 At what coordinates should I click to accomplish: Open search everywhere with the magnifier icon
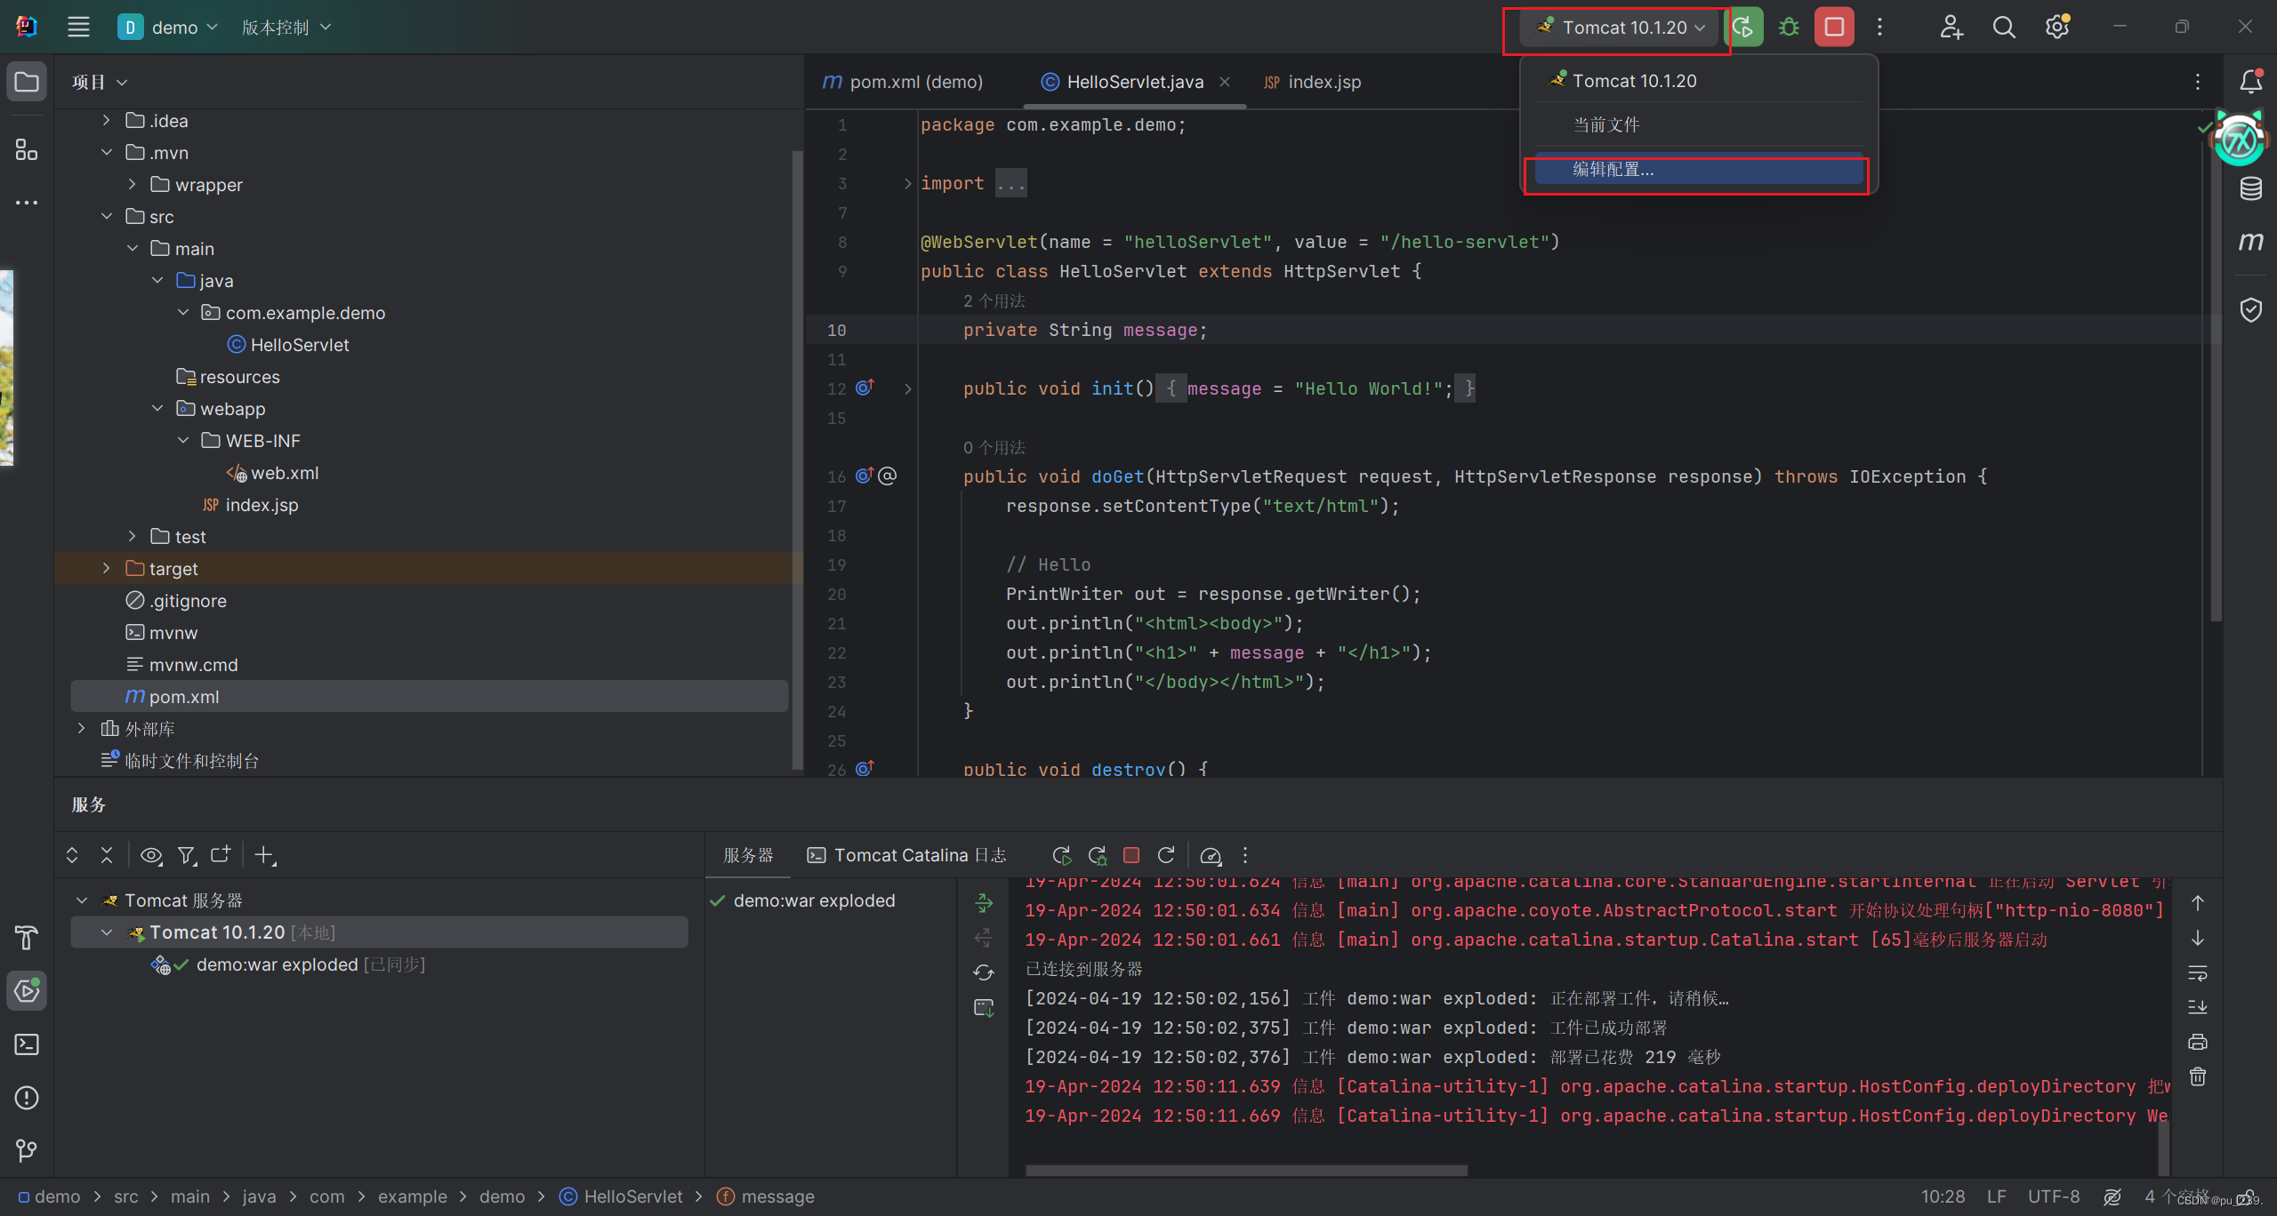pyautogui.click(x=2004, y=27)
